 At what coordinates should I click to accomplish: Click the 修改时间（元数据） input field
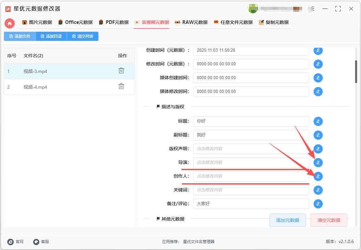[251, 64]
